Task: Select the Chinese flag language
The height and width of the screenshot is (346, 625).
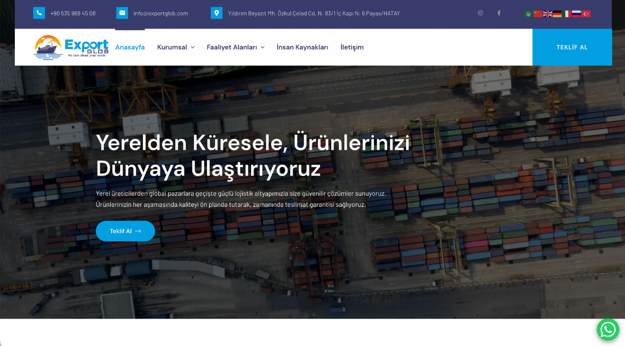Action: pyautogui.click(x=538, y=14)
